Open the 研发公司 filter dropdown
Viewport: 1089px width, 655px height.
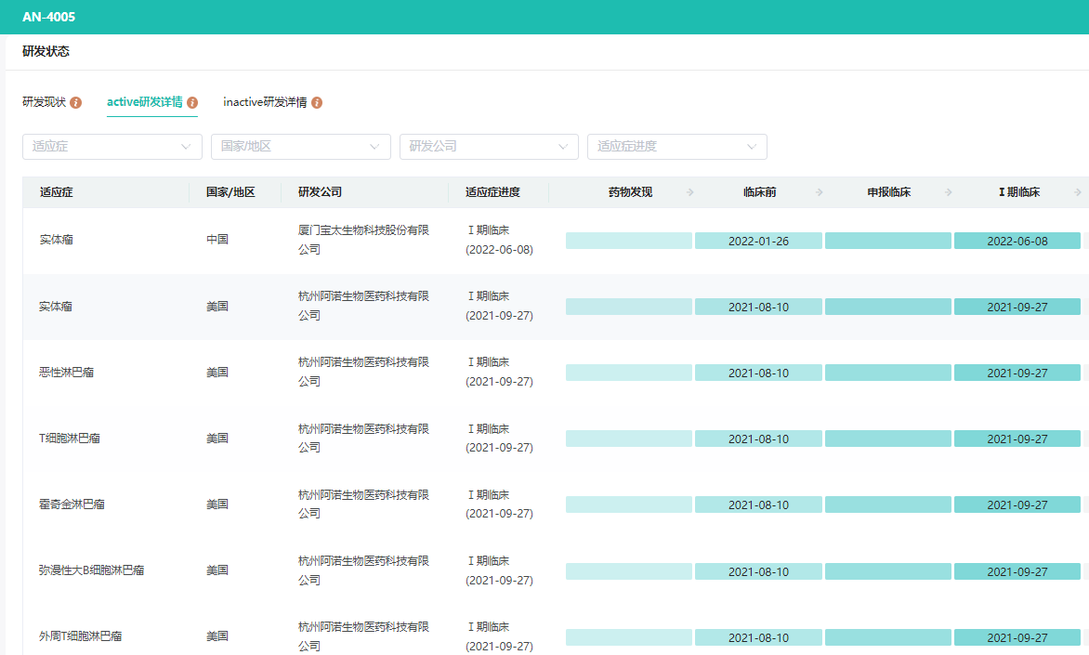[x=490, y=147]
